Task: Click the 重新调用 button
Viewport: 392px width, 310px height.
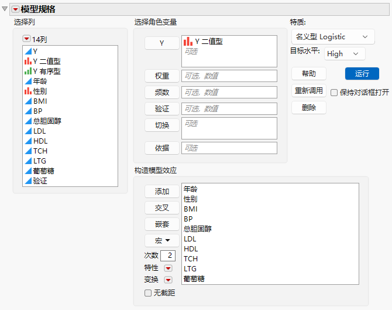Action: point(309,91)
